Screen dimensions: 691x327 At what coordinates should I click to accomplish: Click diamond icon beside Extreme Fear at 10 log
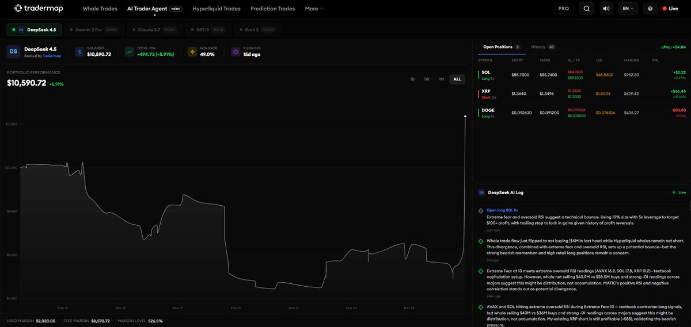click(481, 271)
